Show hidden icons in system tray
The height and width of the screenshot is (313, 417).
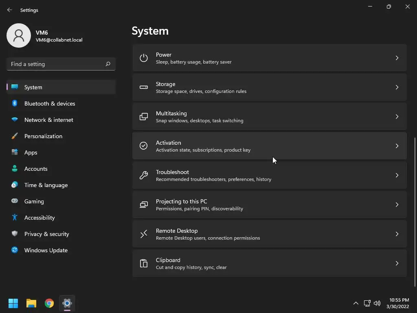tap(356, 303)
